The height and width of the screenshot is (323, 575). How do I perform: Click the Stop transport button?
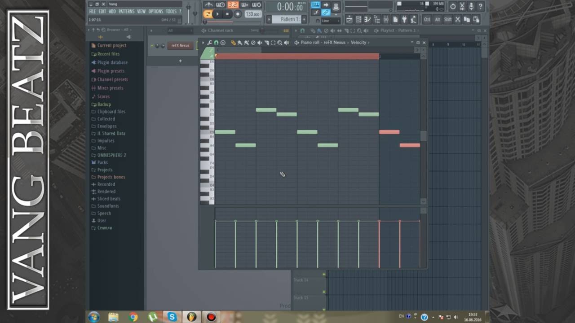227,14
